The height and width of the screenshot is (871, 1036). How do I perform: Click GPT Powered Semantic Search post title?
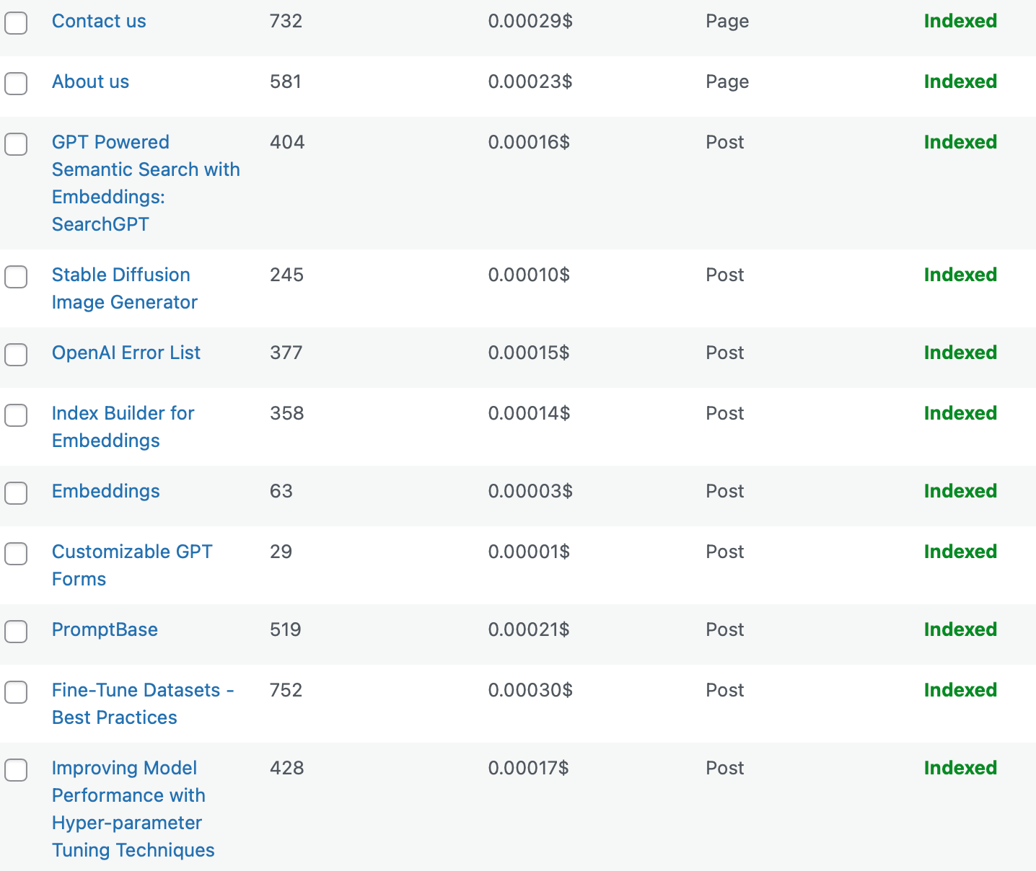(145, 183)
